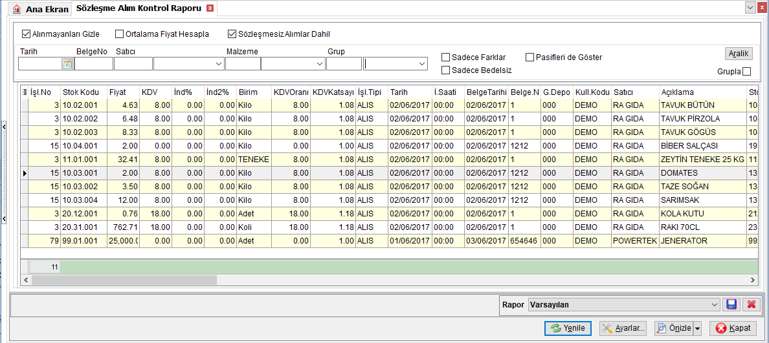Click the lower left side panel collapse arrow
769x343 pixels.
coord(4,219)
